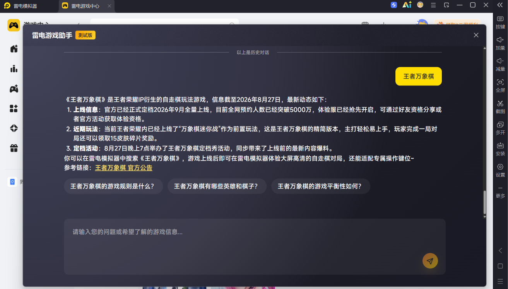Close the 雷电游戏助手 dialog
This screenshot has height=289, width=508.
[476, 35]
